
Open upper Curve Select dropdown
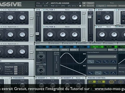(102, 57)
